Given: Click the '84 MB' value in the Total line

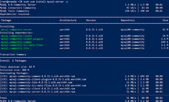Looking at the screenshot, I should coord(145,98).
